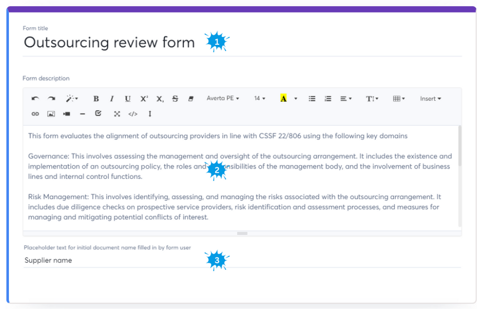Click the insert image icon
481x309 pixels.
click(51, 114)
